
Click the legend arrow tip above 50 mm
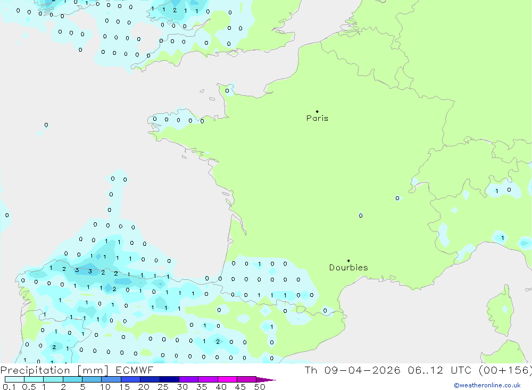click(x=266, y=379)
